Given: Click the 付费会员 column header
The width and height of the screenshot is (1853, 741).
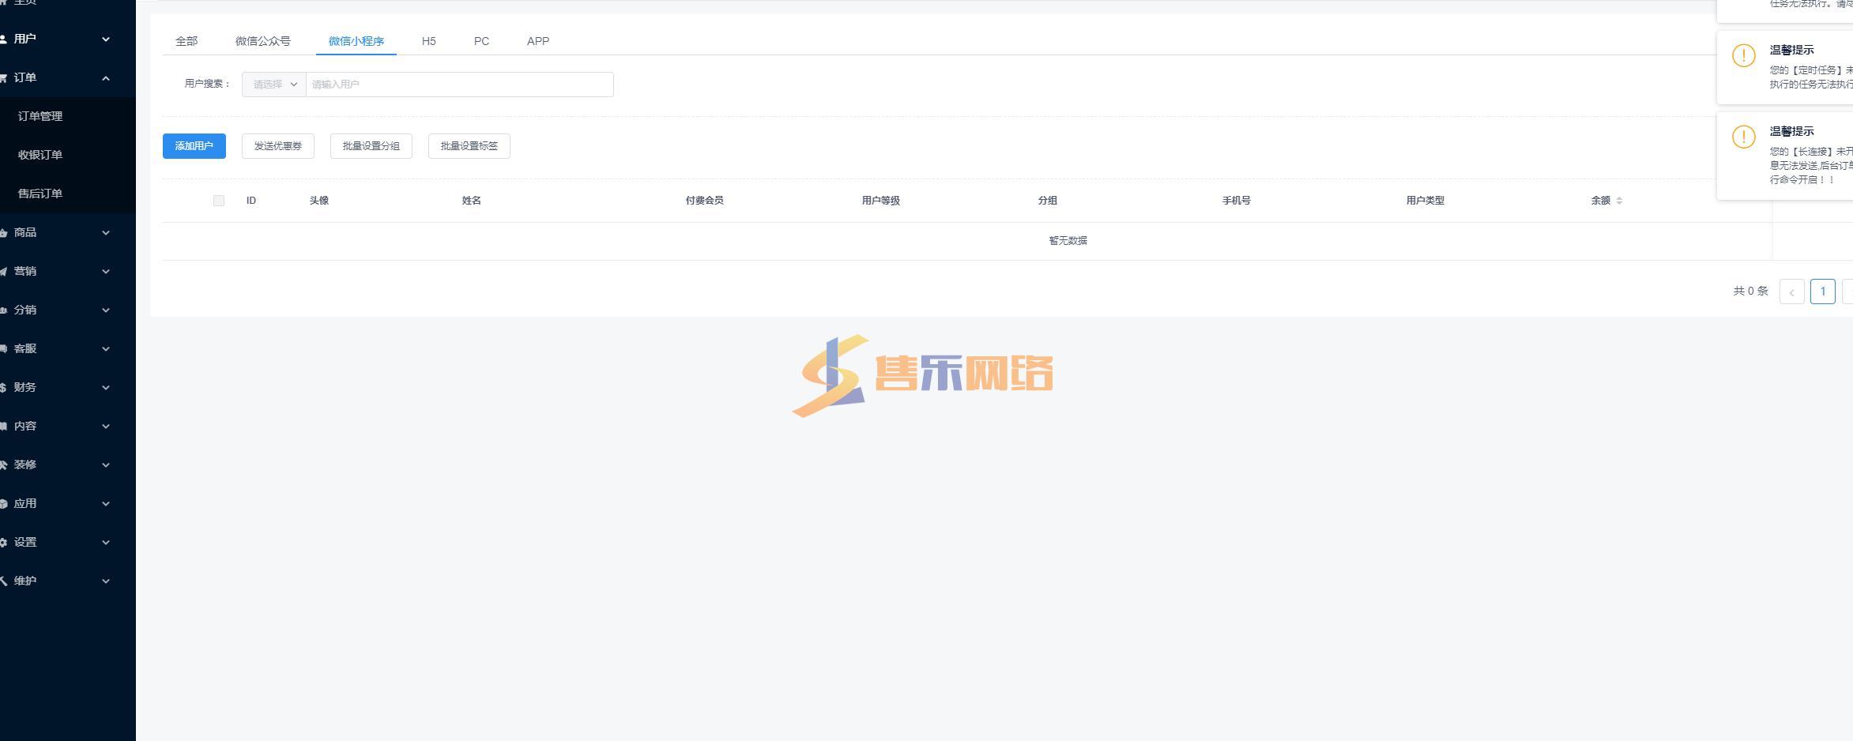Looking at the screenshot, I should coord(705,201).
